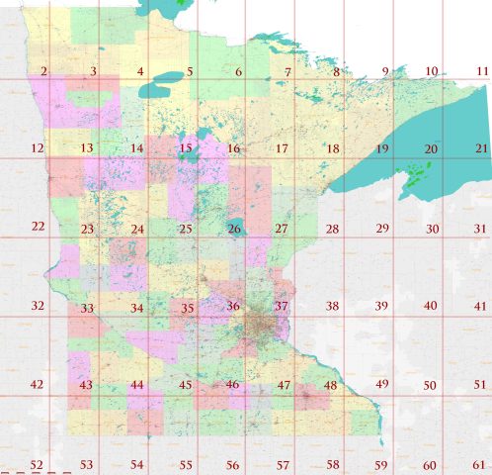Click tile number 32
The width and height of the screenshot is (492, 475).
[x=38, y=306]
